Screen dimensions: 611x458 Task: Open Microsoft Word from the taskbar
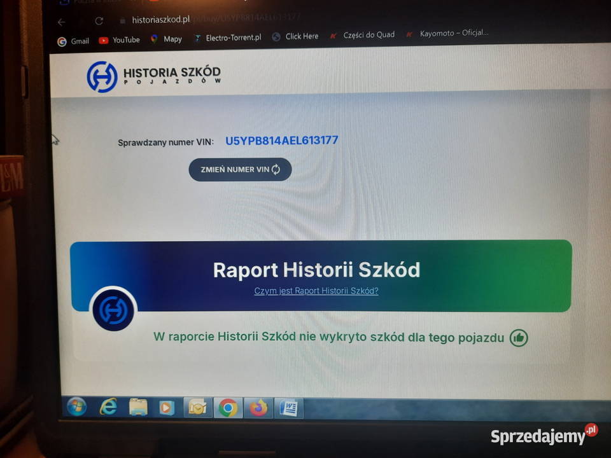pyautogui.click(x=289, y=408)
